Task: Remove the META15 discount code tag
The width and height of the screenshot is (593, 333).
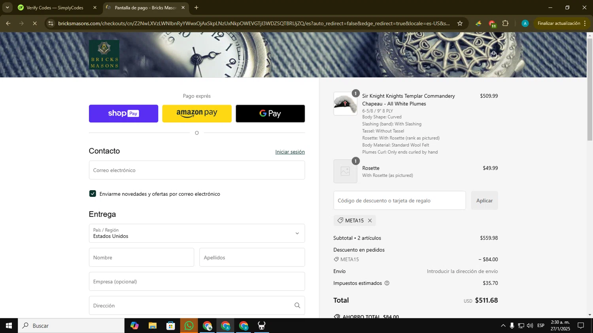Action: (x=370, y=221)
